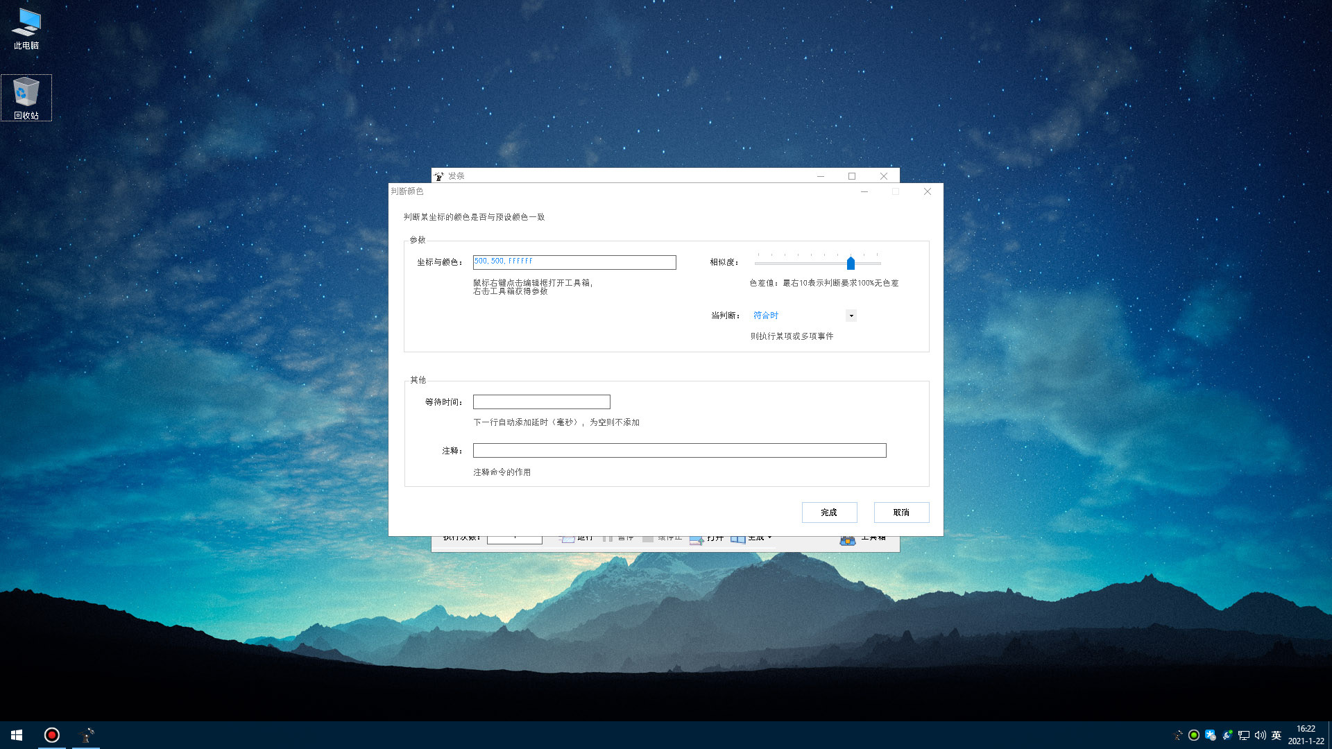Viewport: 1332px width, 749px height.
Task: Click the 相似度 slider handle
Action: [851, 264]
